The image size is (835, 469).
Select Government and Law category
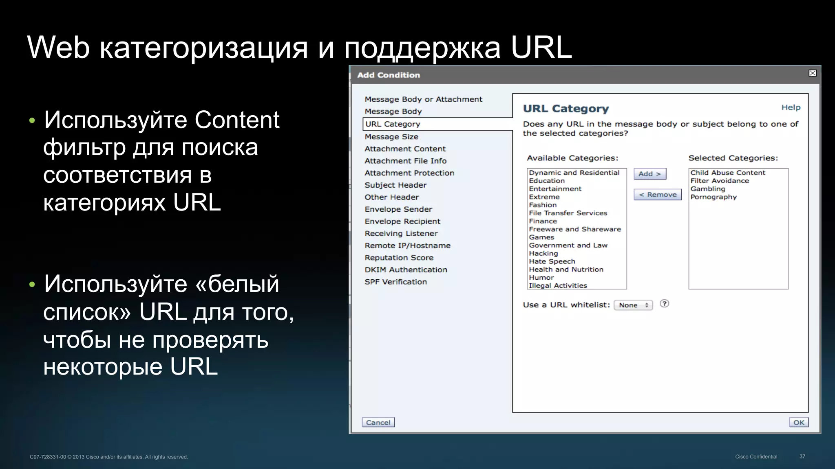coord(577,245)
